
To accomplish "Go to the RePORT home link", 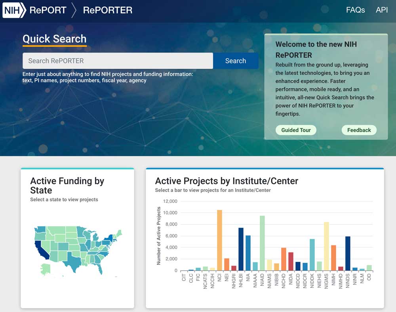I will pos(48,10).
